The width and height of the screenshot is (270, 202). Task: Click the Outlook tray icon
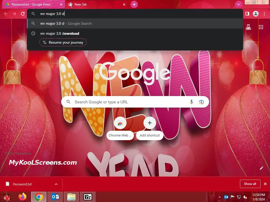(x=226, y=197)
